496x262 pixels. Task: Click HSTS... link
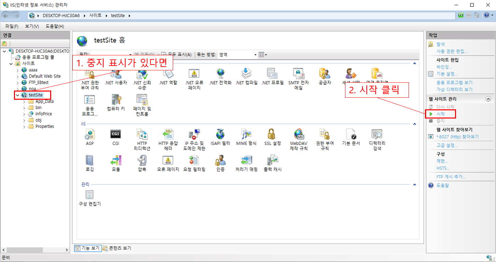click(443, 168)
